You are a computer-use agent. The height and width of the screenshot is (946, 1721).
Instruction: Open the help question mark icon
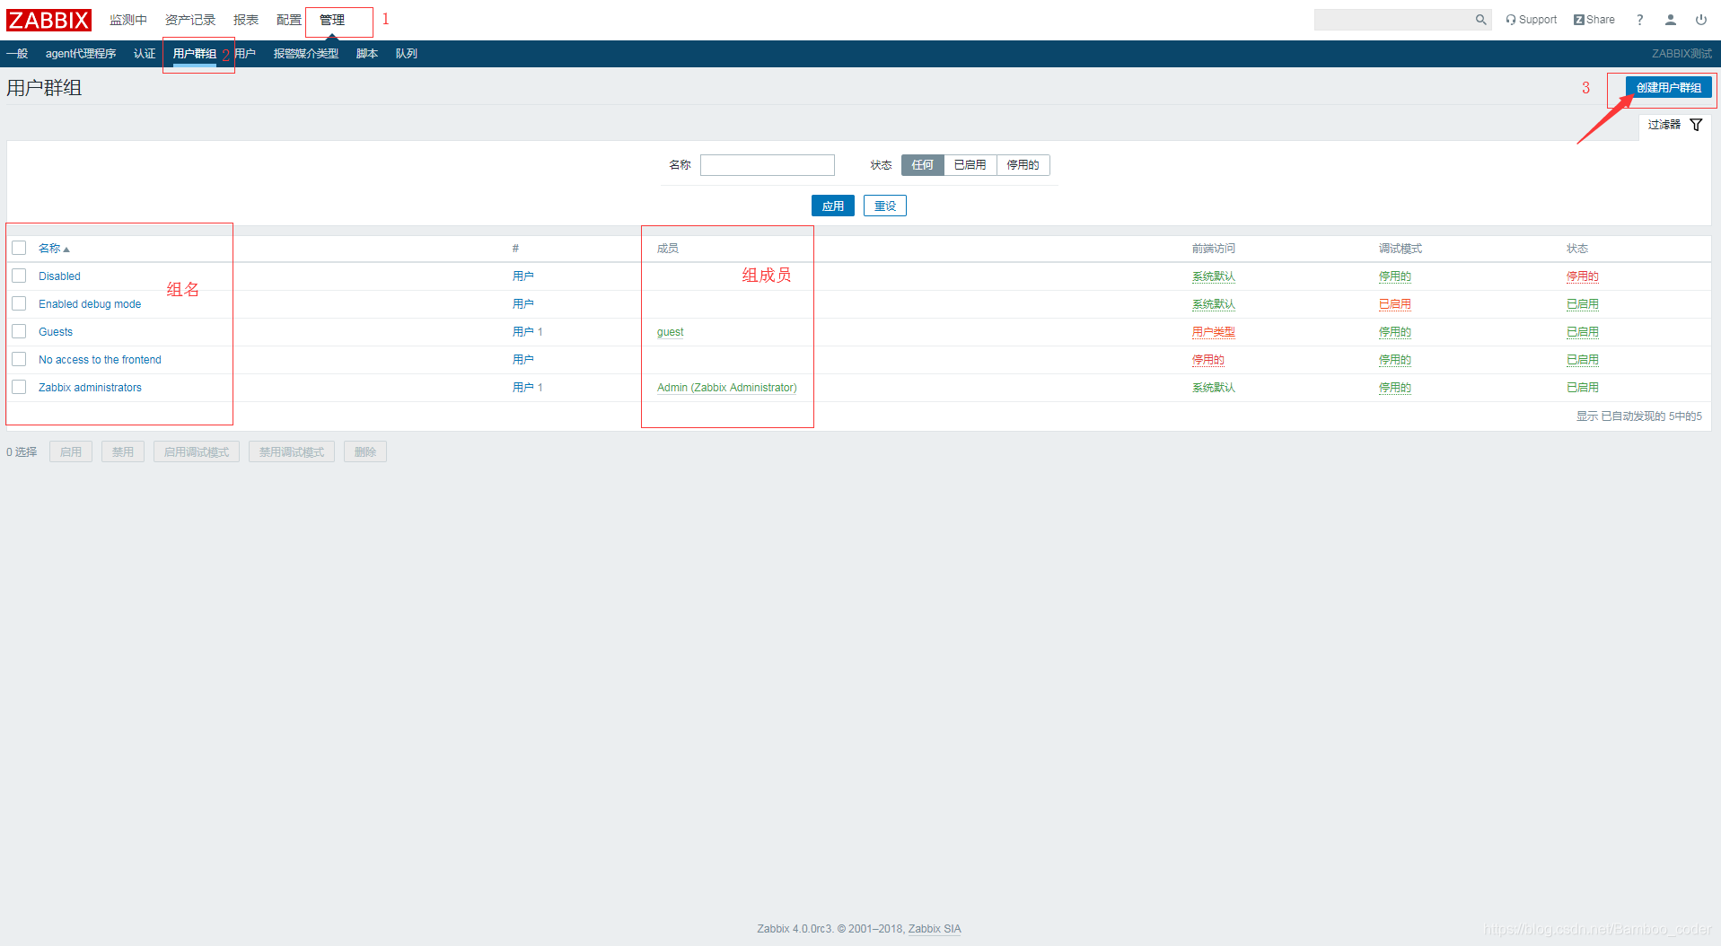point(1640,20)
